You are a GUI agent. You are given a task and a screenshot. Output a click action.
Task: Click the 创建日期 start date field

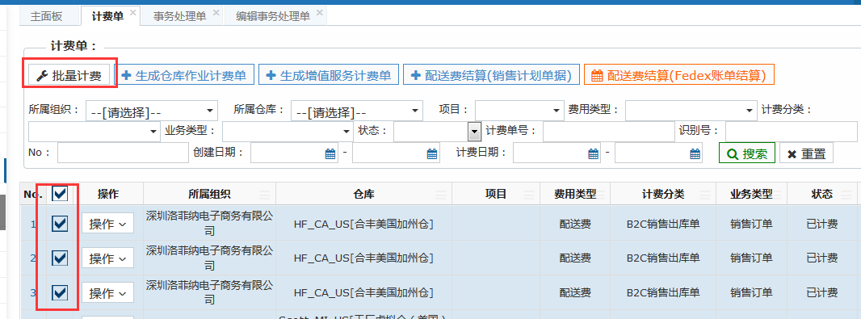tap(294, 153)
